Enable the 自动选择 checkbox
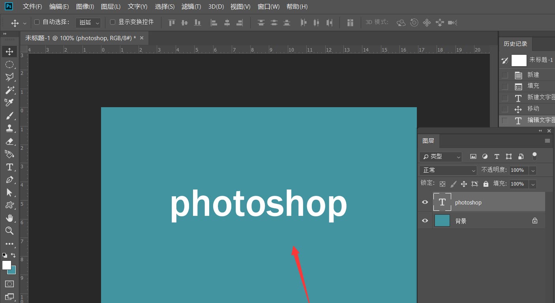 [37, 22]
